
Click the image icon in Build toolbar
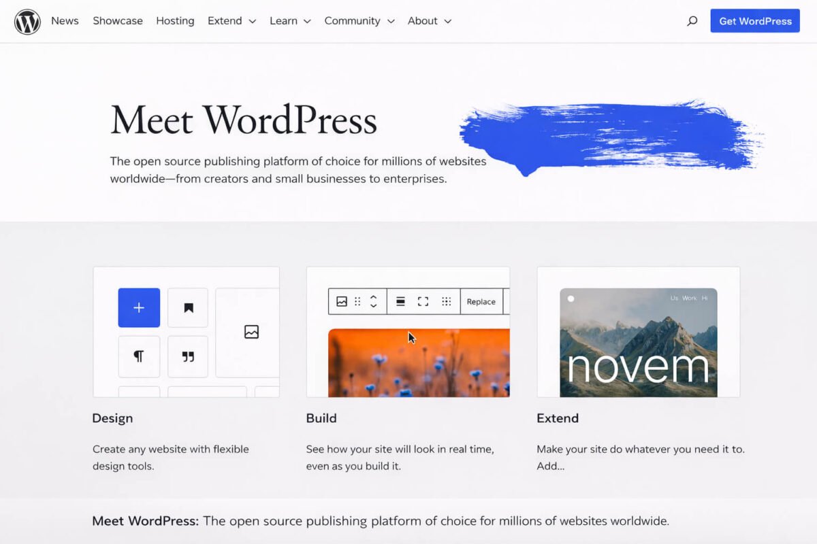[342, 301]
